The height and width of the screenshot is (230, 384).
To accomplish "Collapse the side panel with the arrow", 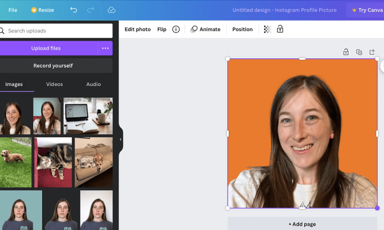I will [121, 139].
